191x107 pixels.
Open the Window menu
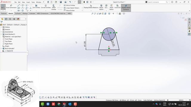coord(38,2)
